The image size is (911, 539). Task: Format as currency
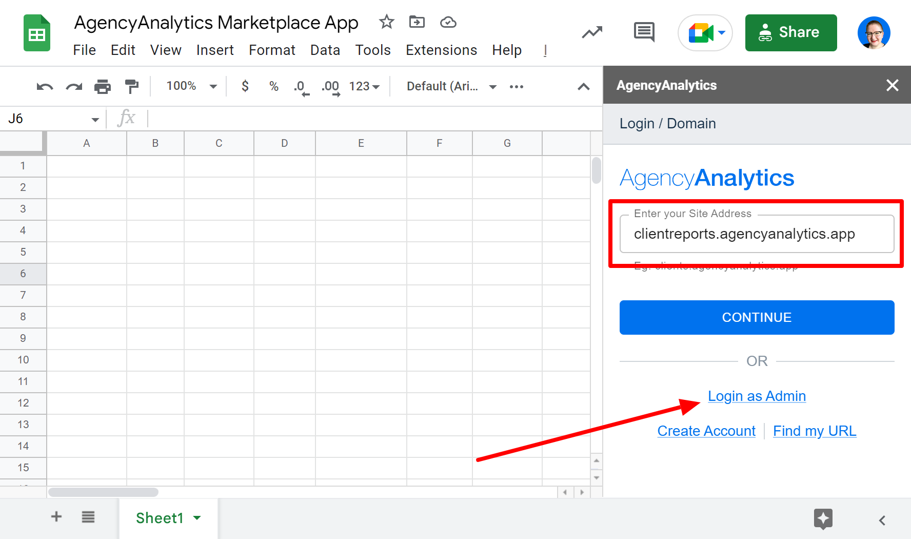coord(245,86)
